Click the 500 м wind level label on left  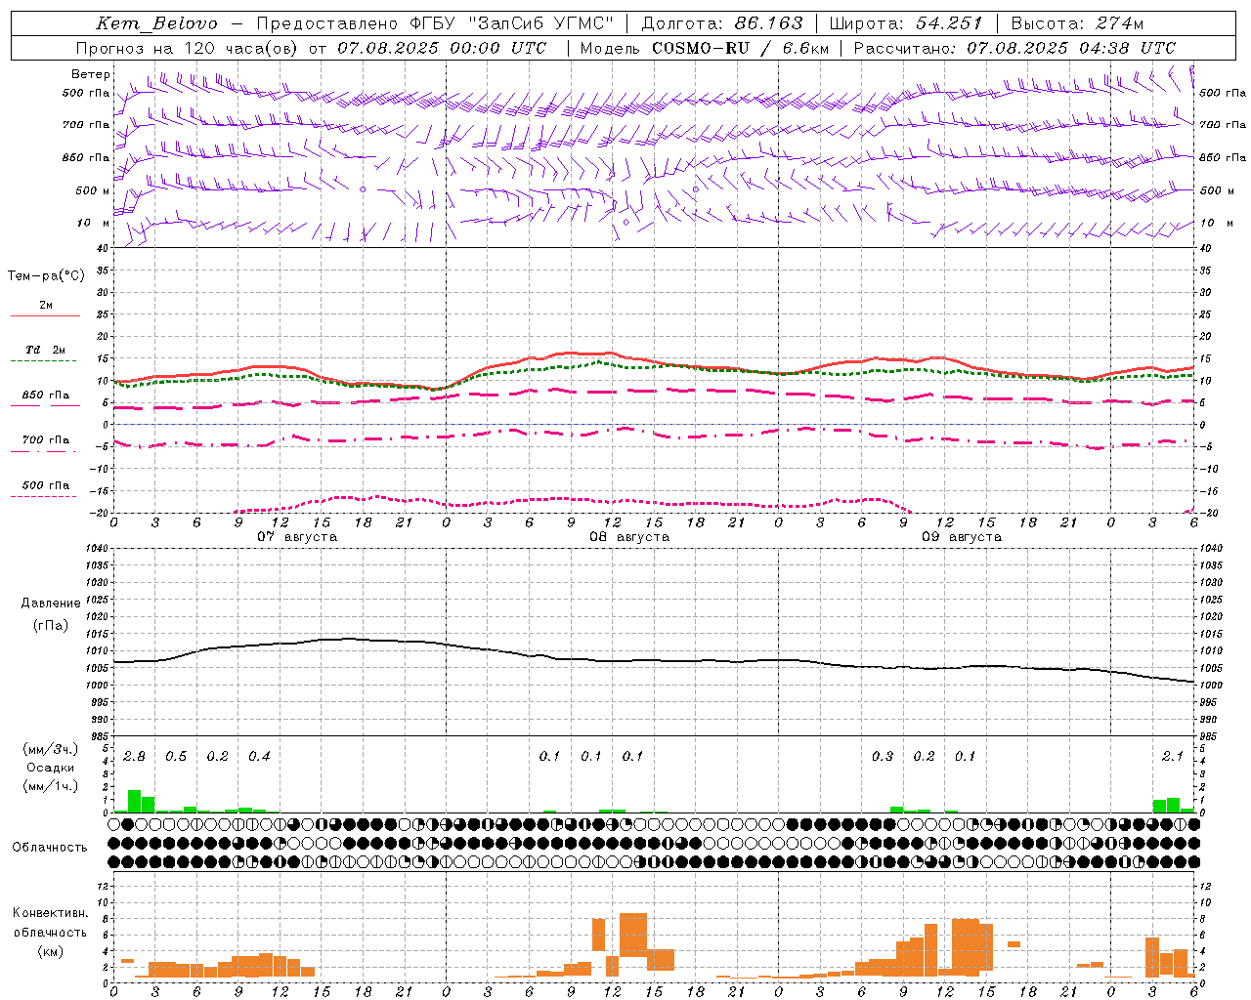point(93,190)
